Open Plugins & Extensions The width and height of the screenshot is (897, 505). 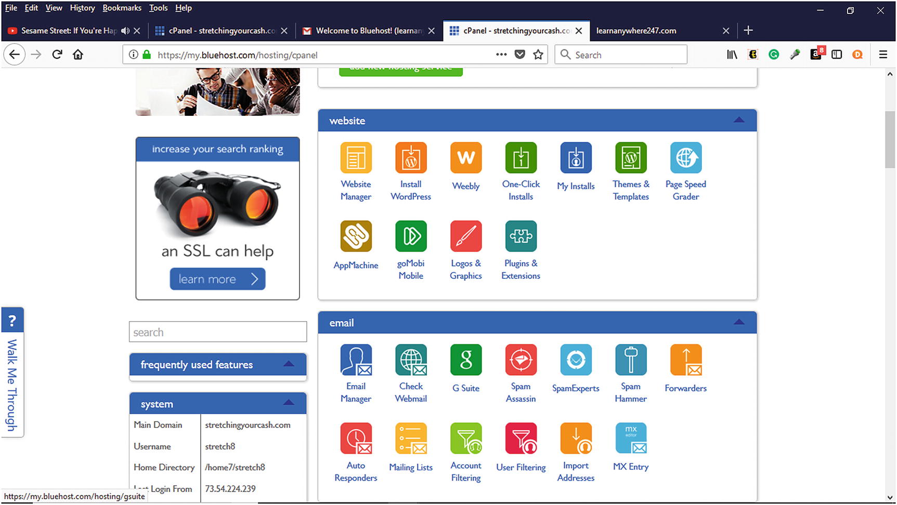(x=521, y=236)
